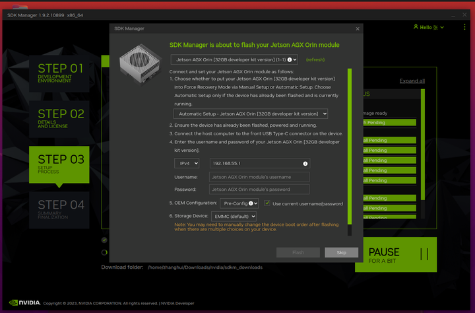Click the copyright 2023 NVIDIA Corporation text
Screen dimensions: 475x313
coord(100,303)
